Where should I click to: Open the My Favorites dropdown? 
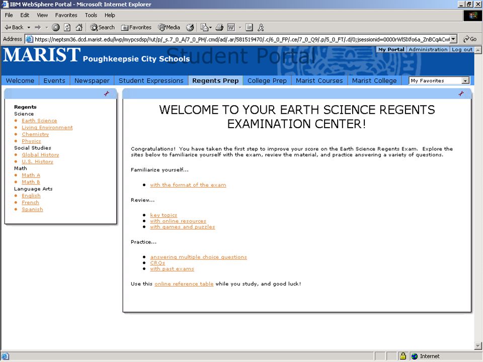(439, 80)
